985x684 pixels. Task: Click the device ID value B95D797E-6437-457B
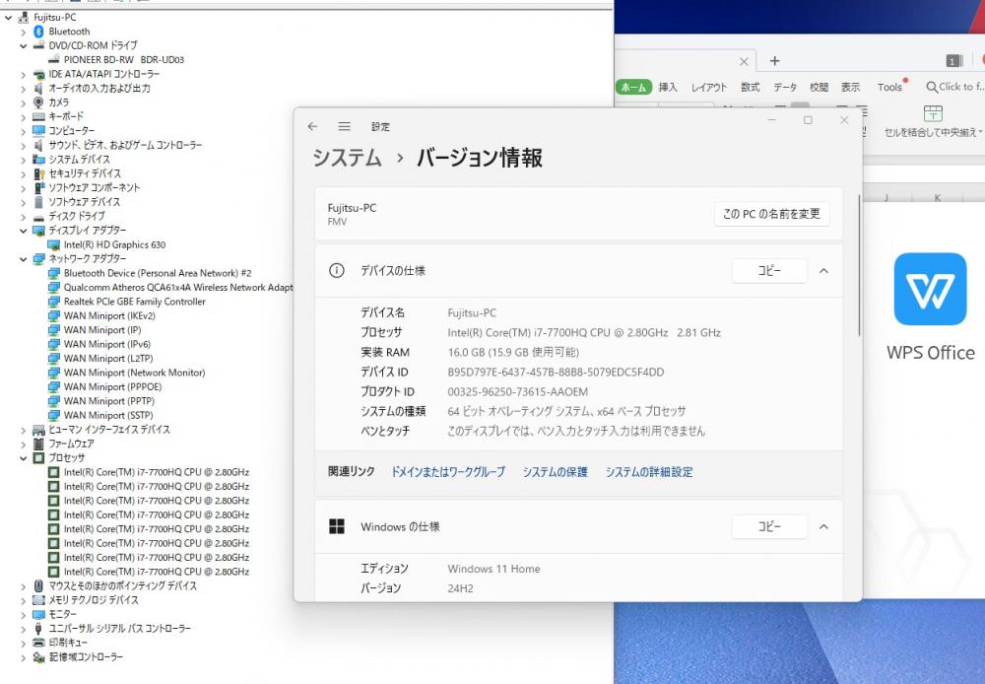click(x=556, y=373)
